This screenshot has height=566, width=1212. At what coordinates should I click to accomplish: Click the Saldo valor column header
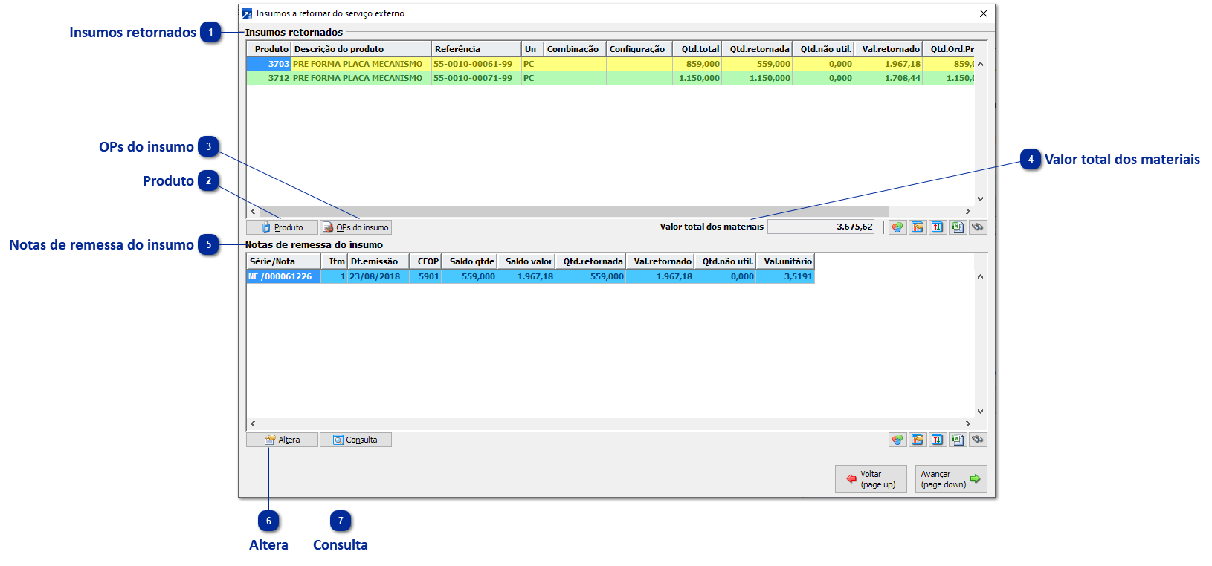pos(526,261)
